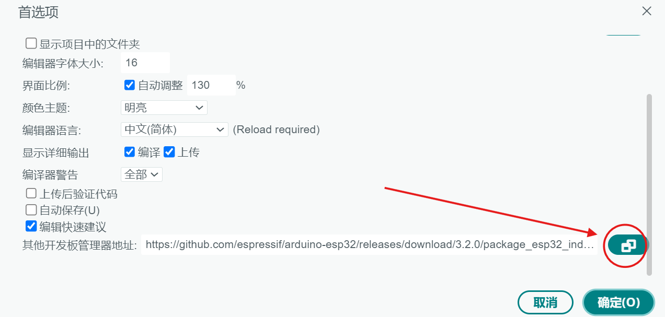This screenshot has width=665, height=317.
Task: Close the 首选项 dialog with X
Action: click(647, 11)
